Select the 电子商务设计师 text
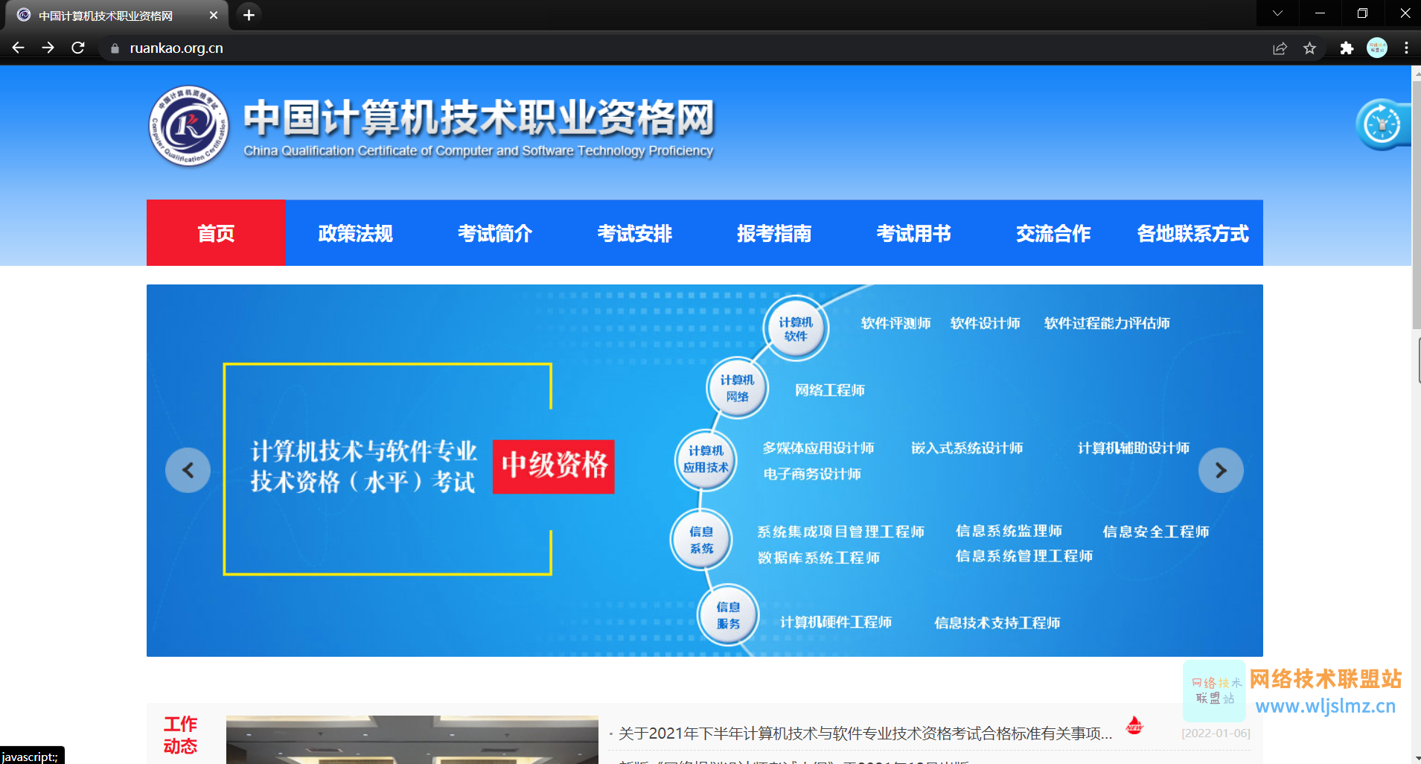The width and height of the screenshot is (1421, 764). [812, 474]
